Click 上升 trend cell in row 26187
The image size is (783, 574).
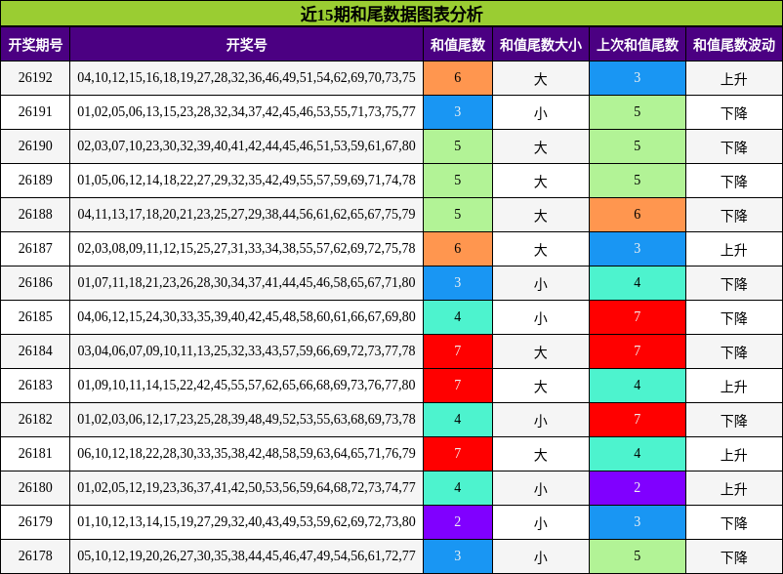click(x=734, y=249)
